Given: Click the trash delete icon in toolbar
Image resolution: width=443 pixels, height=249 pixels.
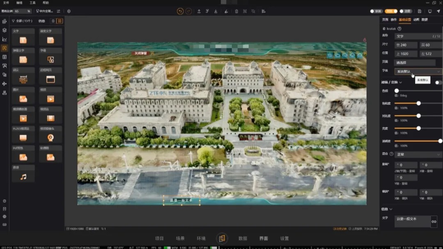Looking at the screenshot, I should point(237,11).
